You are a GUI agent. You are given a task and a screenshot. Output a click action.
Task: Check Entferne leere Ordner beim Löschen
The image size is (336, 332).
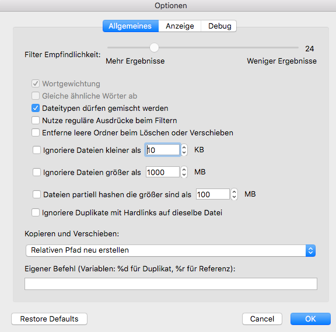36,132
